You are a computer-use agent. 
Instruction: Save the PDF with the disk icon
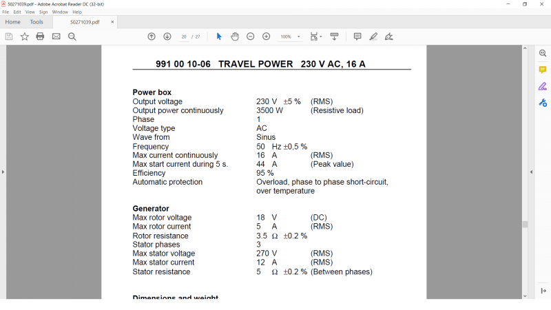[9, 37]
